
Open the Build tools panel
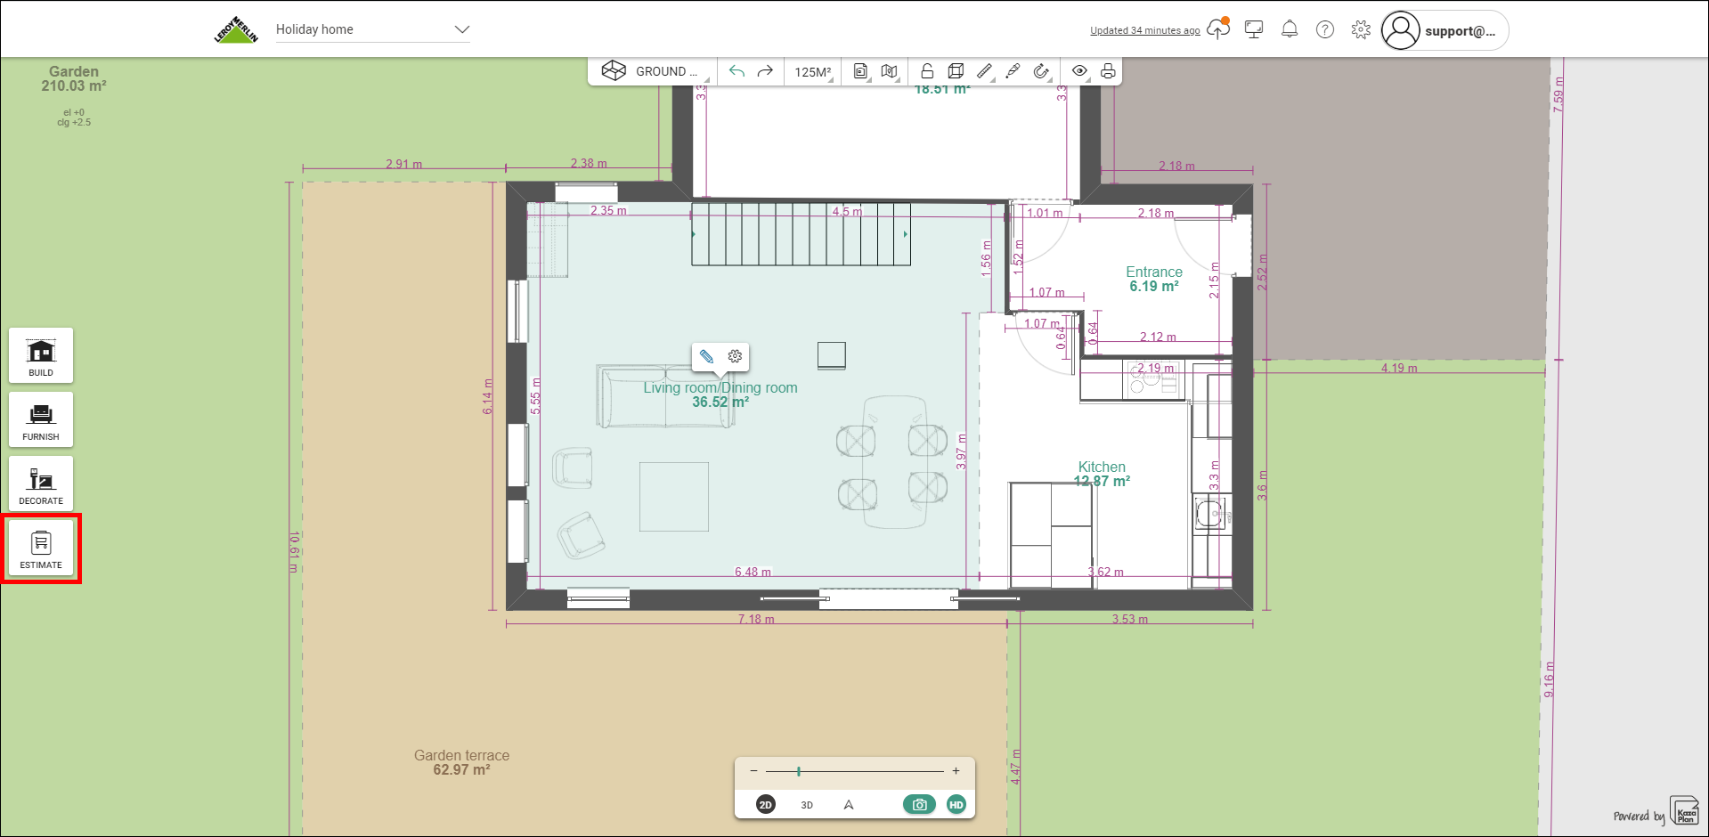[41, 355]
